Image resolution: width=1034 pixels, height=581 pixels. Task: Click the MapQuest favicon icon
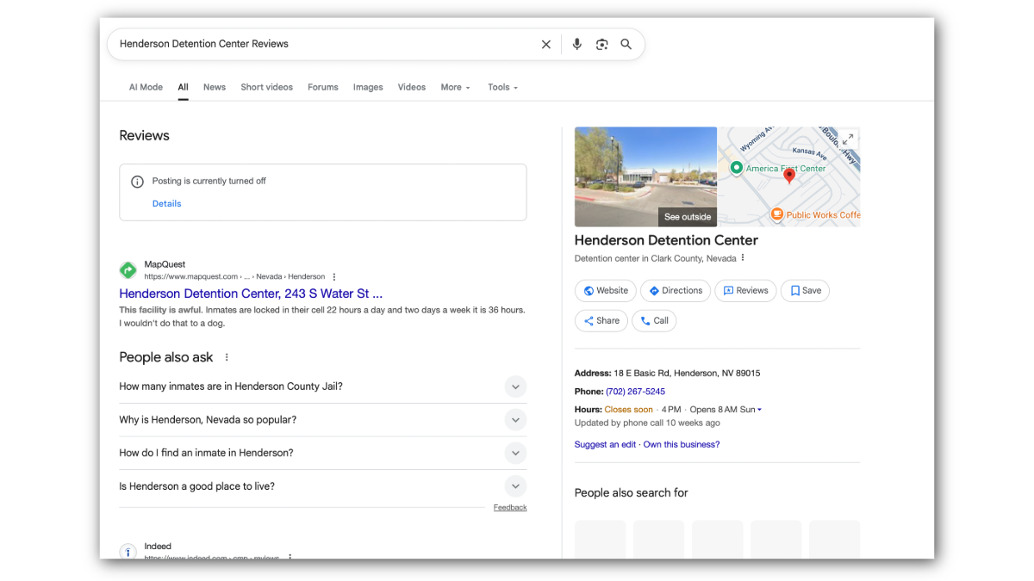(128, 270)
